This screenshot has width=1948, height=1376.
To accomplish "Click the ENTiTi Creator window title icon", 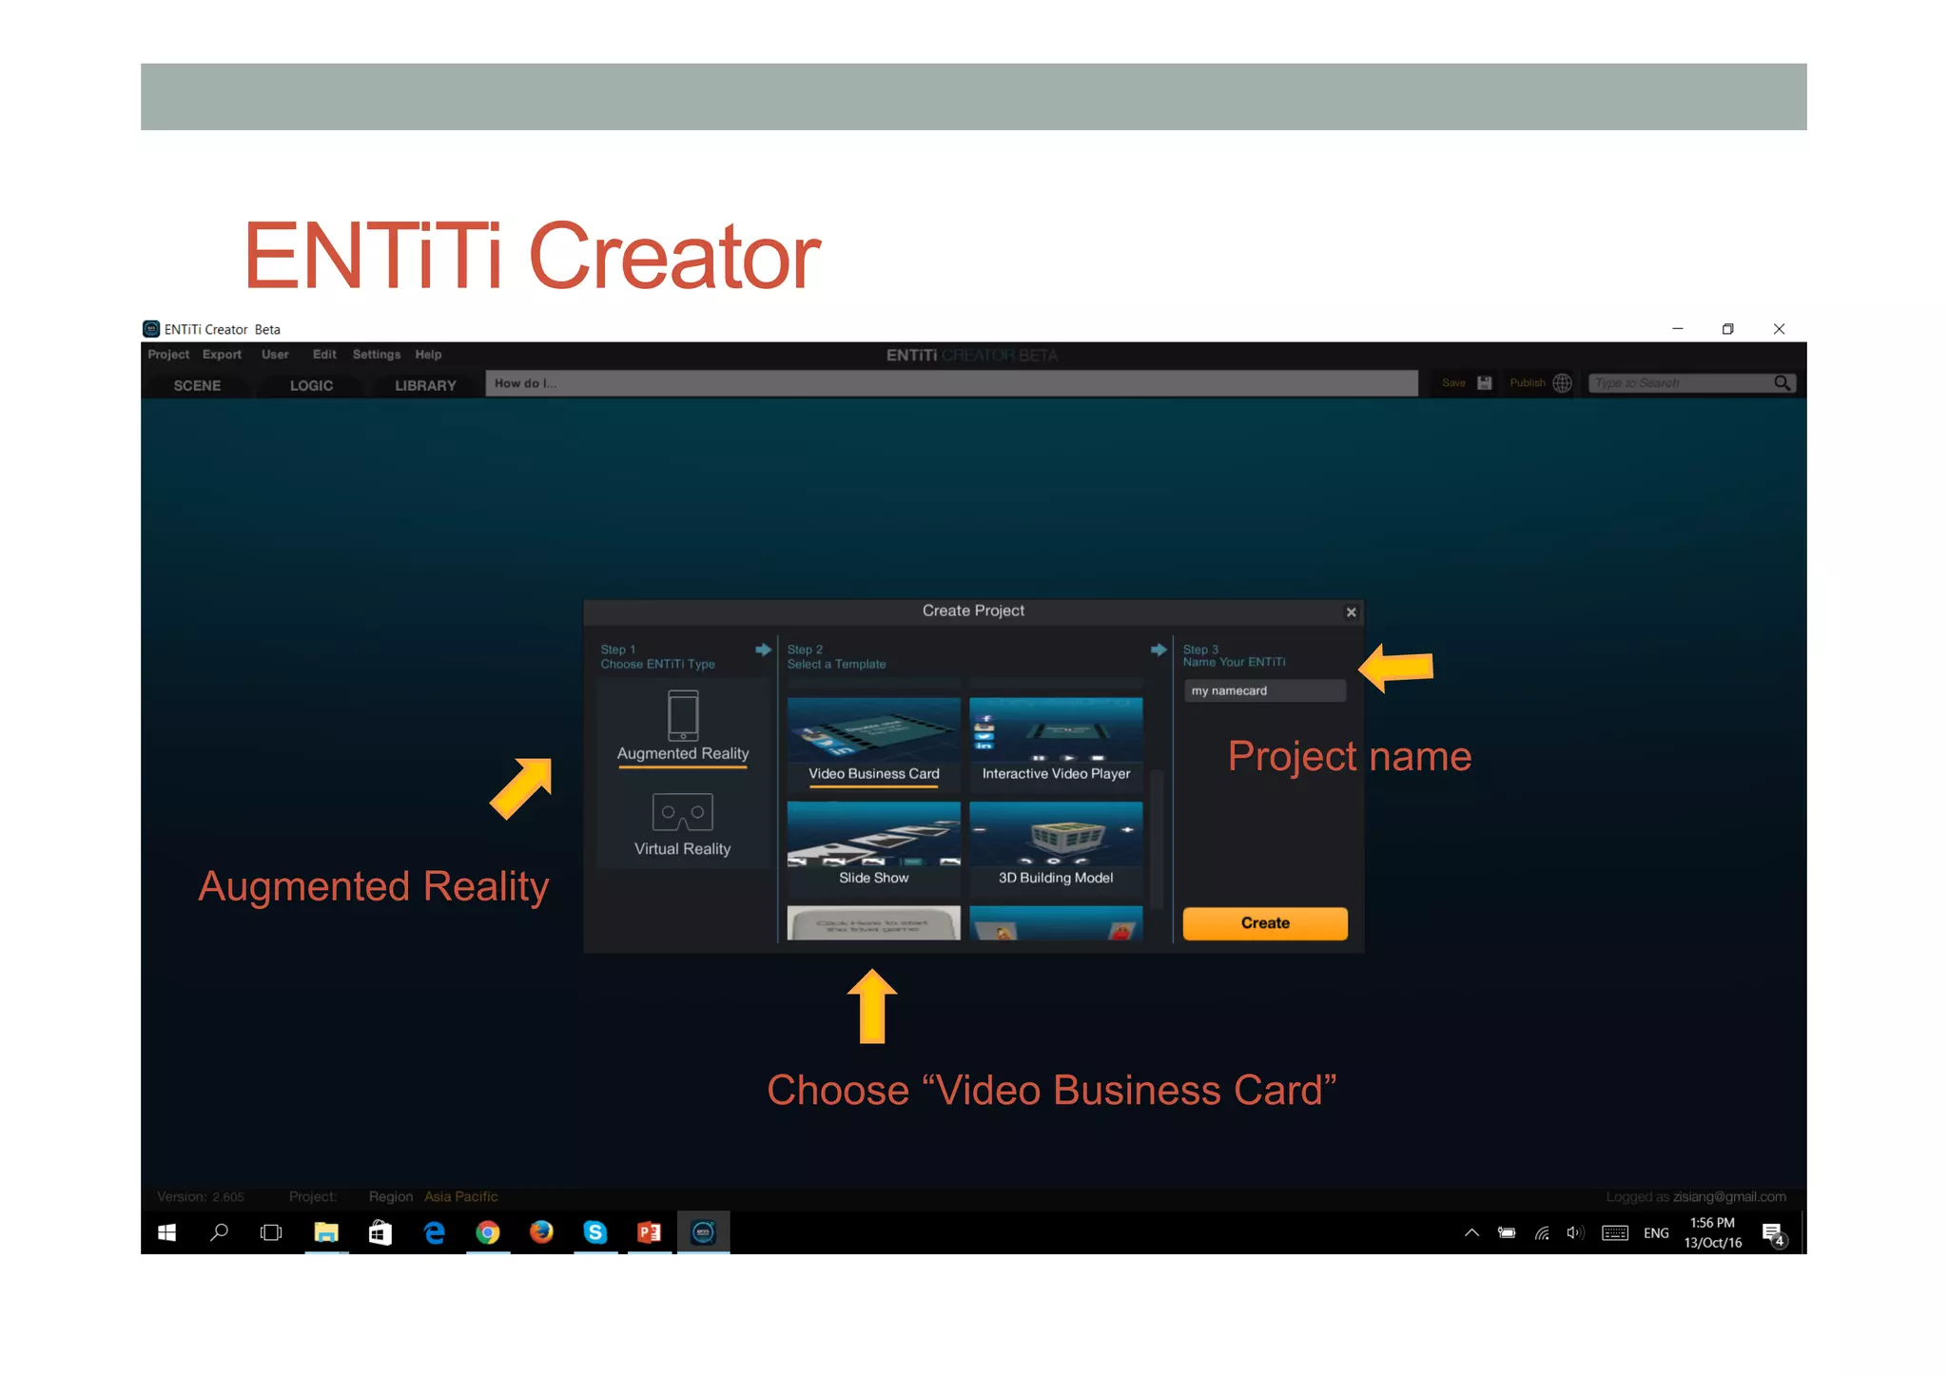I will pos(151,329).
